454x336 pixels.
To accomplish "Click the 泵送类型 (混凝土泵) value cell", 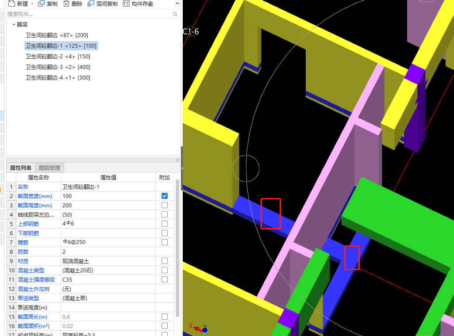I will tap(108, 298).
